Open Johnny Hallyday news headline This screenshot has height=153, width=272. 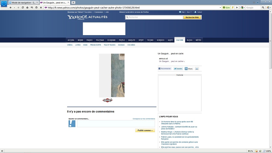(x=179, y=128)
